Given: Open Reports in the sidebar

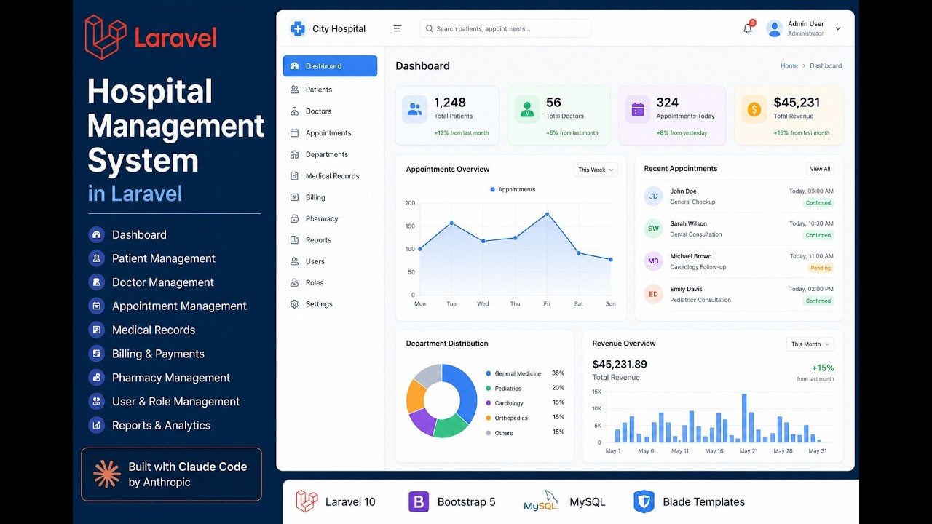Looking at the screenshot, I should 330,240.
